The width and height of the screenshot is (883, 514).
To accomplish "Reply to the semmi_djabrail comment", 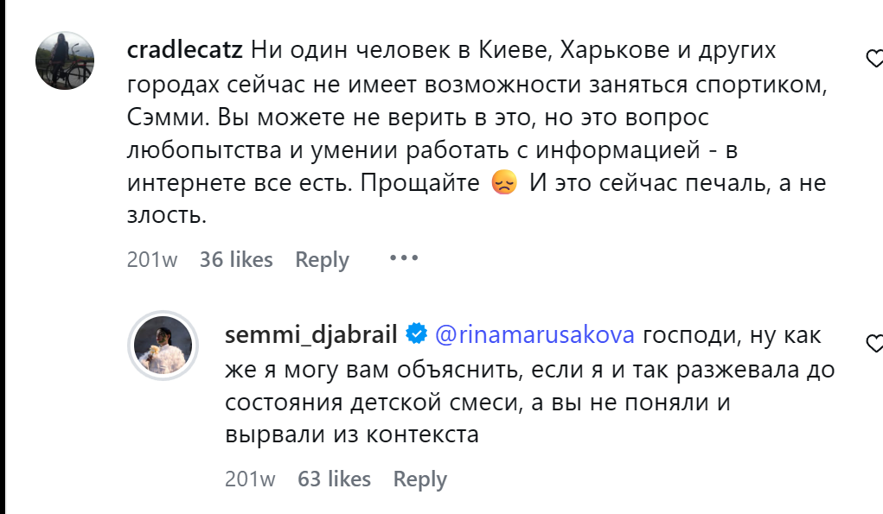I will [419, 479].
